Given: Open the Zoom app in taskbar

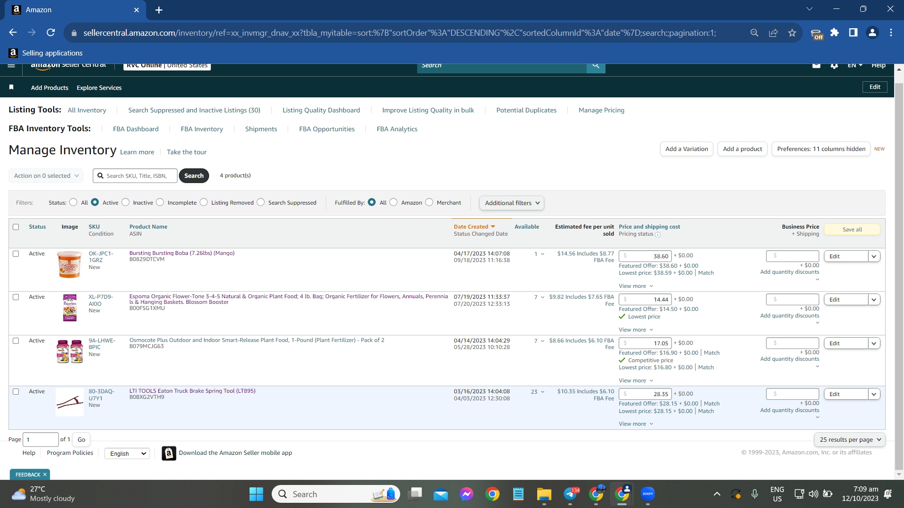Looking at the screenshot, I should click(x=648, y=494).
